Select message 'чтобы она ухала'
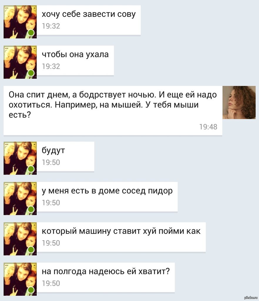Image resolution: width=259 pixels, height=301 pixels. (x=75, y=61)
